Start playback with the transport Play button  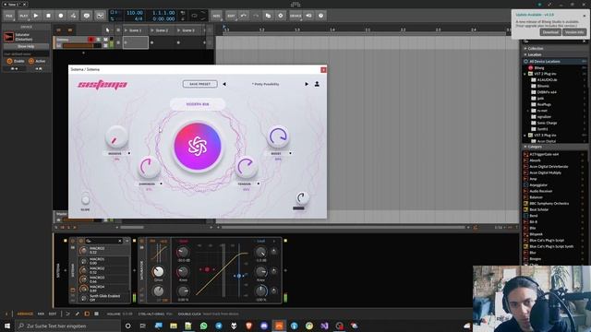point(36,16)
